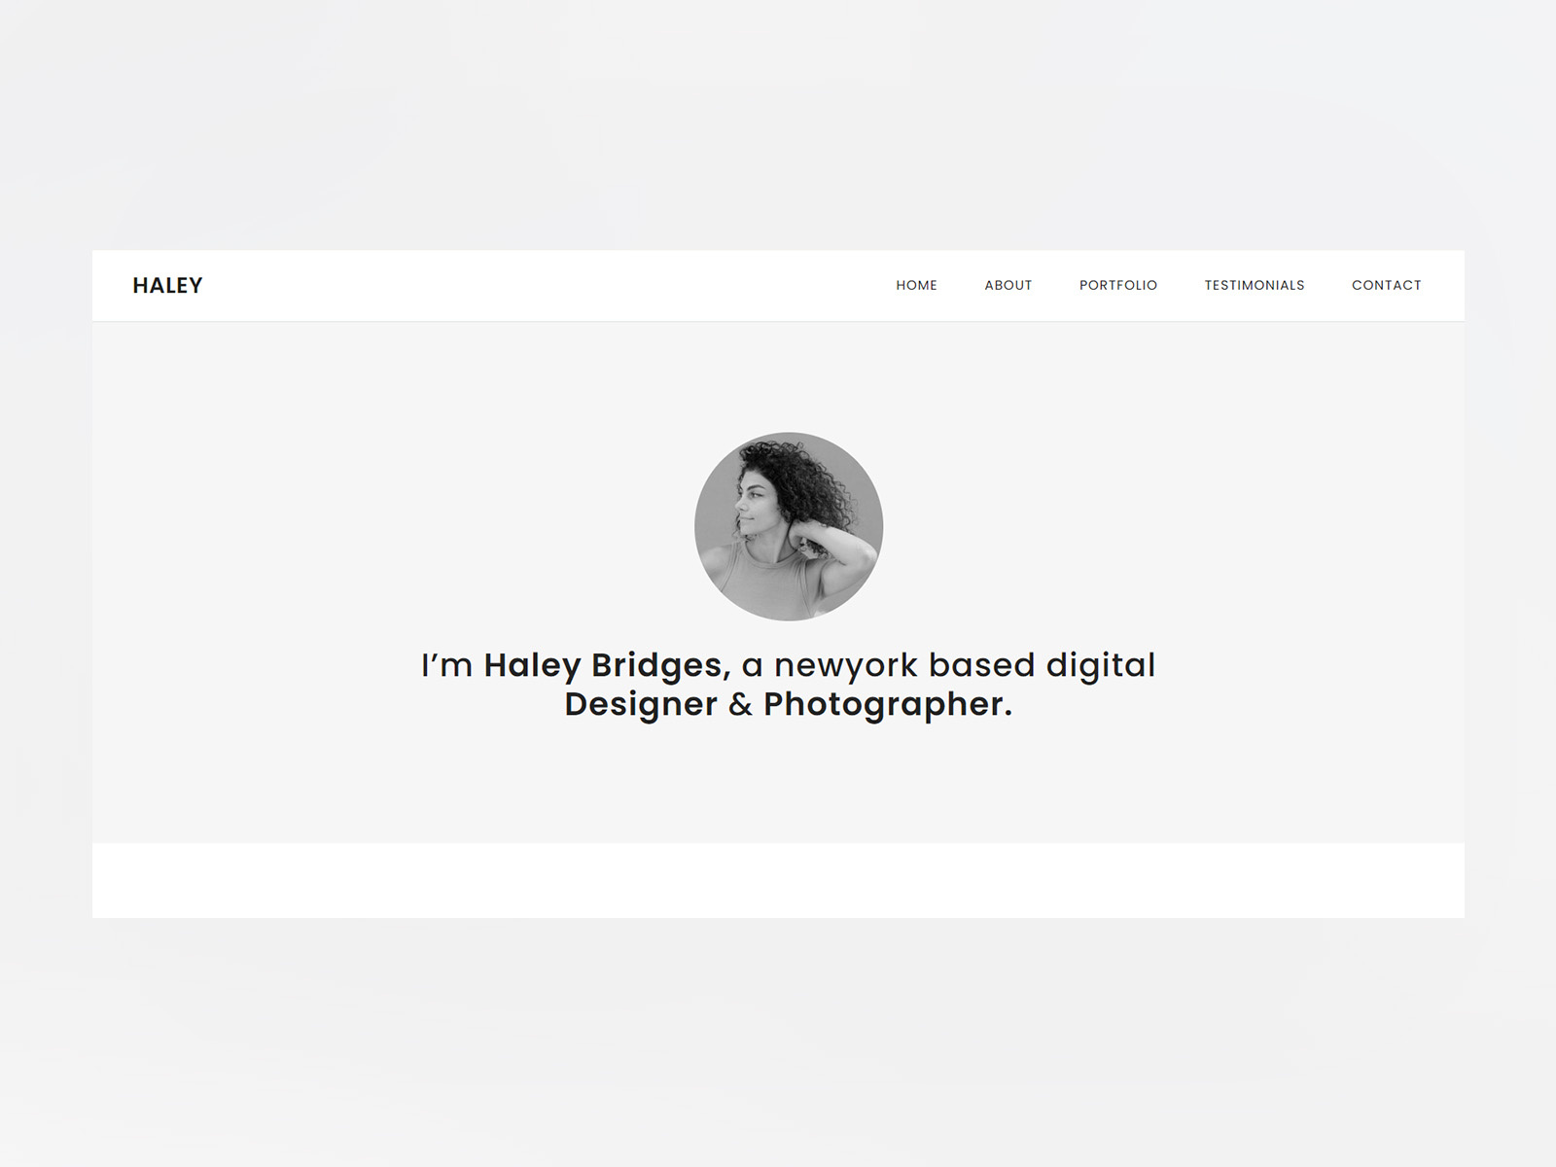The image size is (1556, 1167).
Task: Click the word "digital" in the headline
Action: click(1101, 666)
